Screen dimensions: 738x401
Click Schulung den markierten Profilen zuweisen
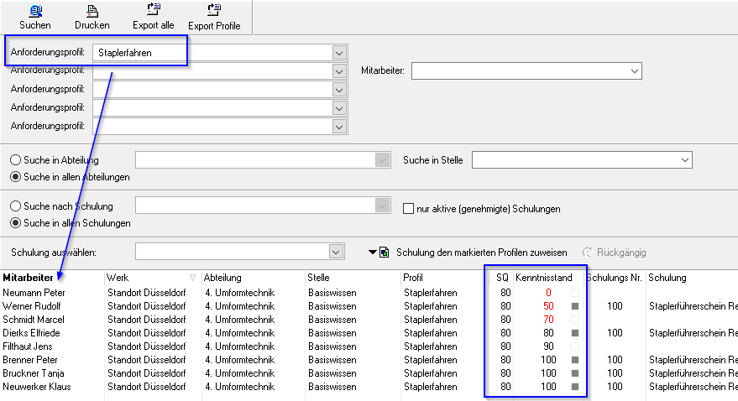coord(481,253)
